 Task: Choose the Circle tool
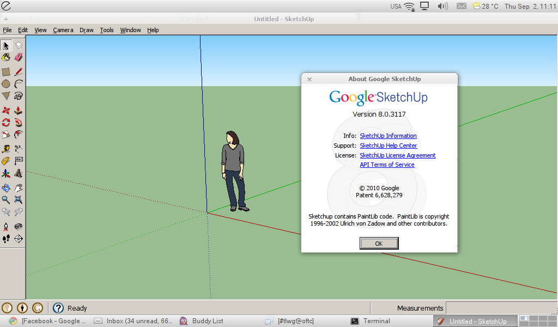[6, 84]
